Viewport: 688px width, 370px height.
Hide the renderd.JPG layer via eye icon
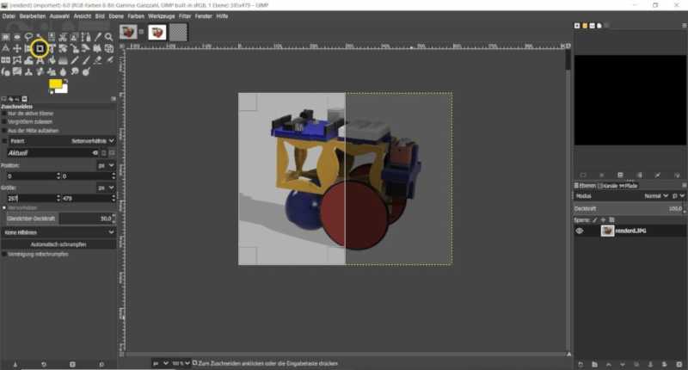[x=579, y=231]
